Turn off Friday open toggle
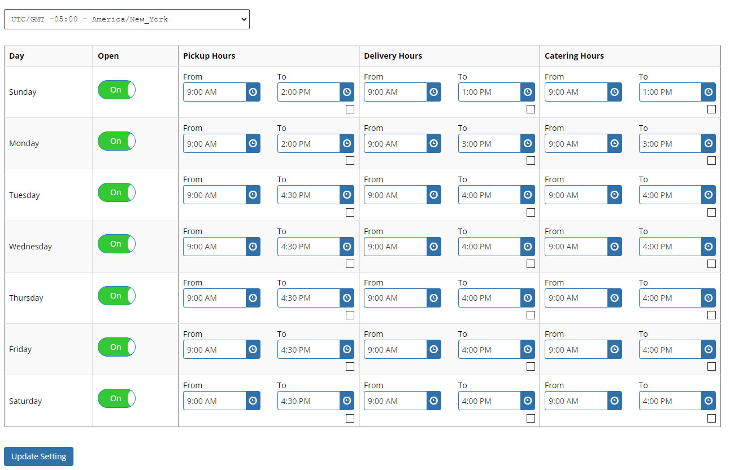The width and height of the screenshot is (730, 470). tap(116, 347)
